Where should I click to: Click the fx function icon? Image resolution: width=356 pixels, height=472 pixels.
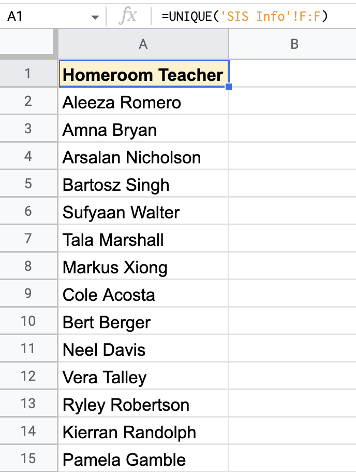(127, 17)
